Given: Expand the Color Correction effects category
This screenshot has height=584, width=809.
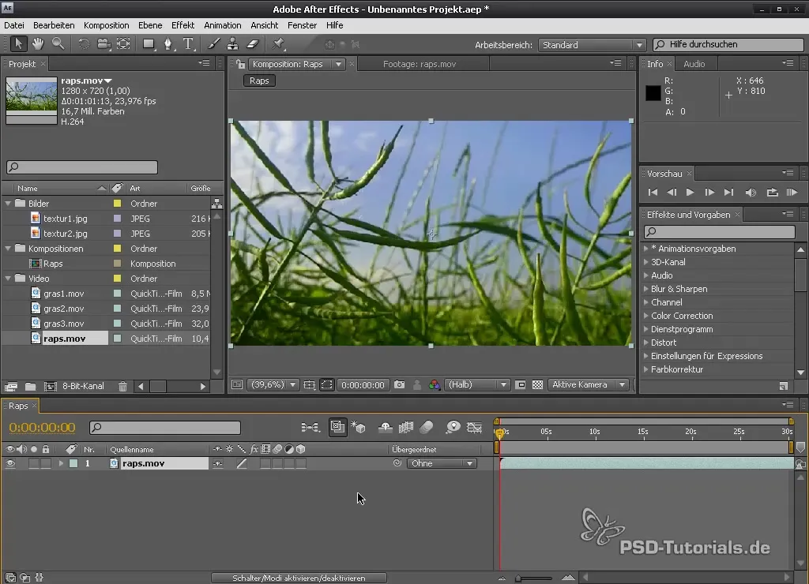Looking at the screenshot, I should [x=646, y=316].
